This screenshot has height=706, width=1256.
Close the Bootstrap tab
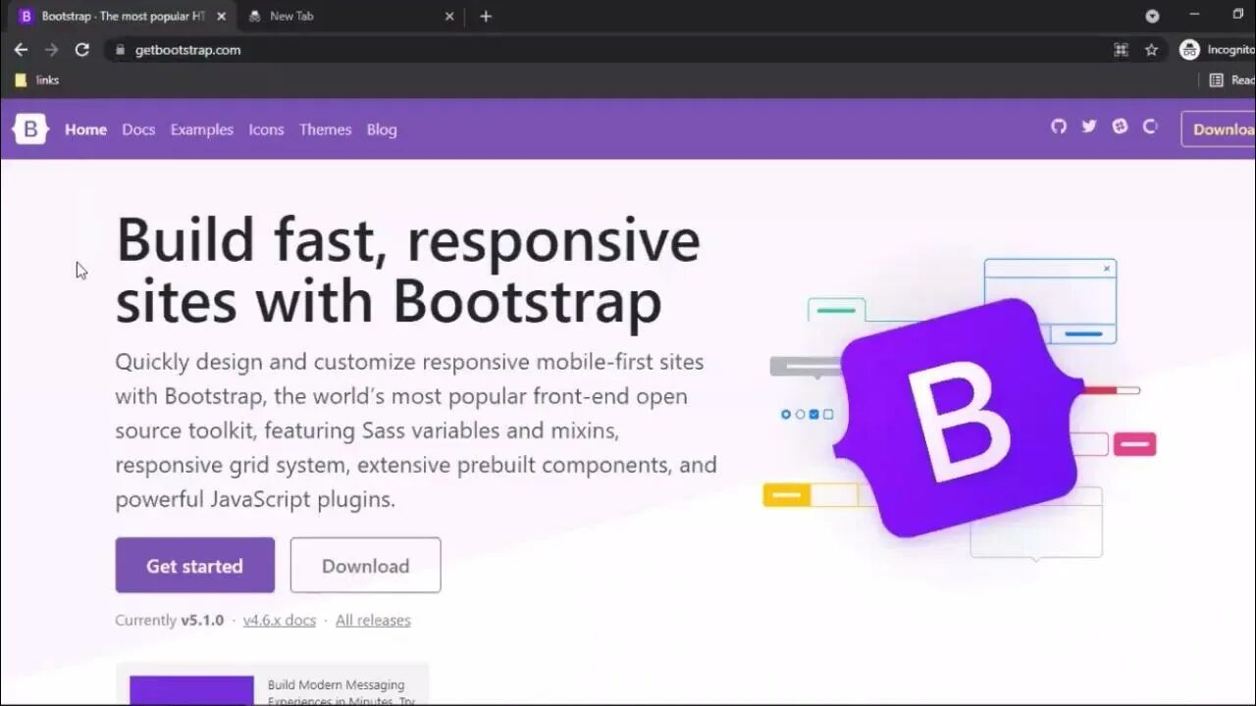point(221,17)
